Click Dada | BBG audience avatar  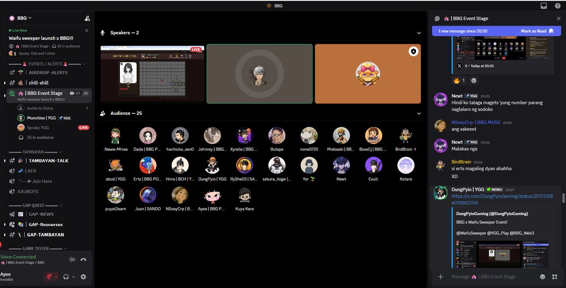[x=148, y=136]
